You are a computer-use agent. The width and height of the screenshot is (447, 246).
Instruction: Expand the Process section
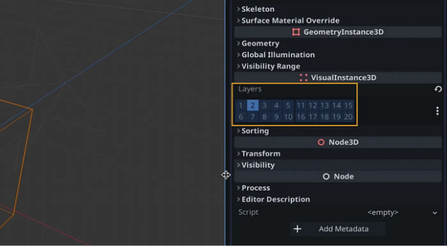[338, 187]
